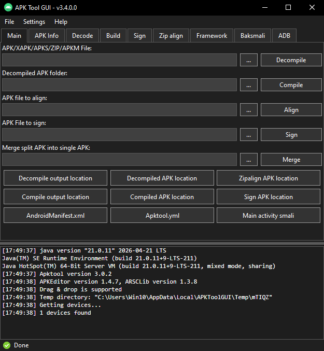Open AndroidManifest.xml
The width and height of the screenshot is (324, 351).
coord(55,215)
